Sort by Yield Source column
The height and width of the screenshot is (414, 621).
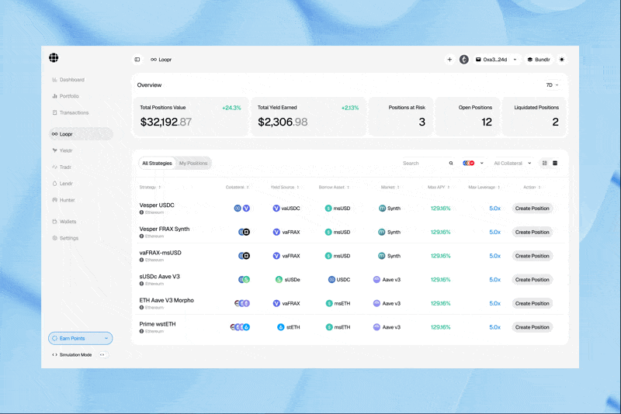tap(285, 187)
